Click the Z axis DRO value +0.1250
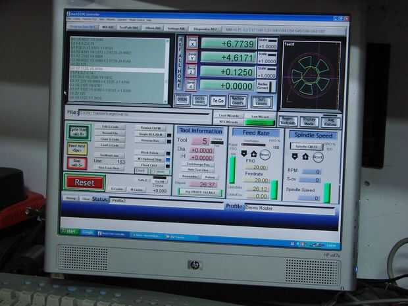Screen dimensions: 408x306 (228, 72)
